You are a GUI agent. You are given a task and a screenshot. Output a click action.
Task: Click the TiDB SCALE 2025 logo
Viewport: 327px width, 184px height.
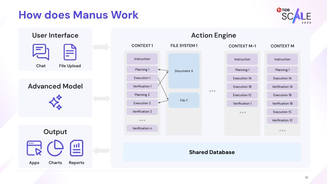(x=294, y=15)
